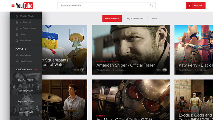Screen dimensions: 213x120
Task: Play the SpongeBob Squarepants video thumbnail
Action: click(x=64, y=50)
